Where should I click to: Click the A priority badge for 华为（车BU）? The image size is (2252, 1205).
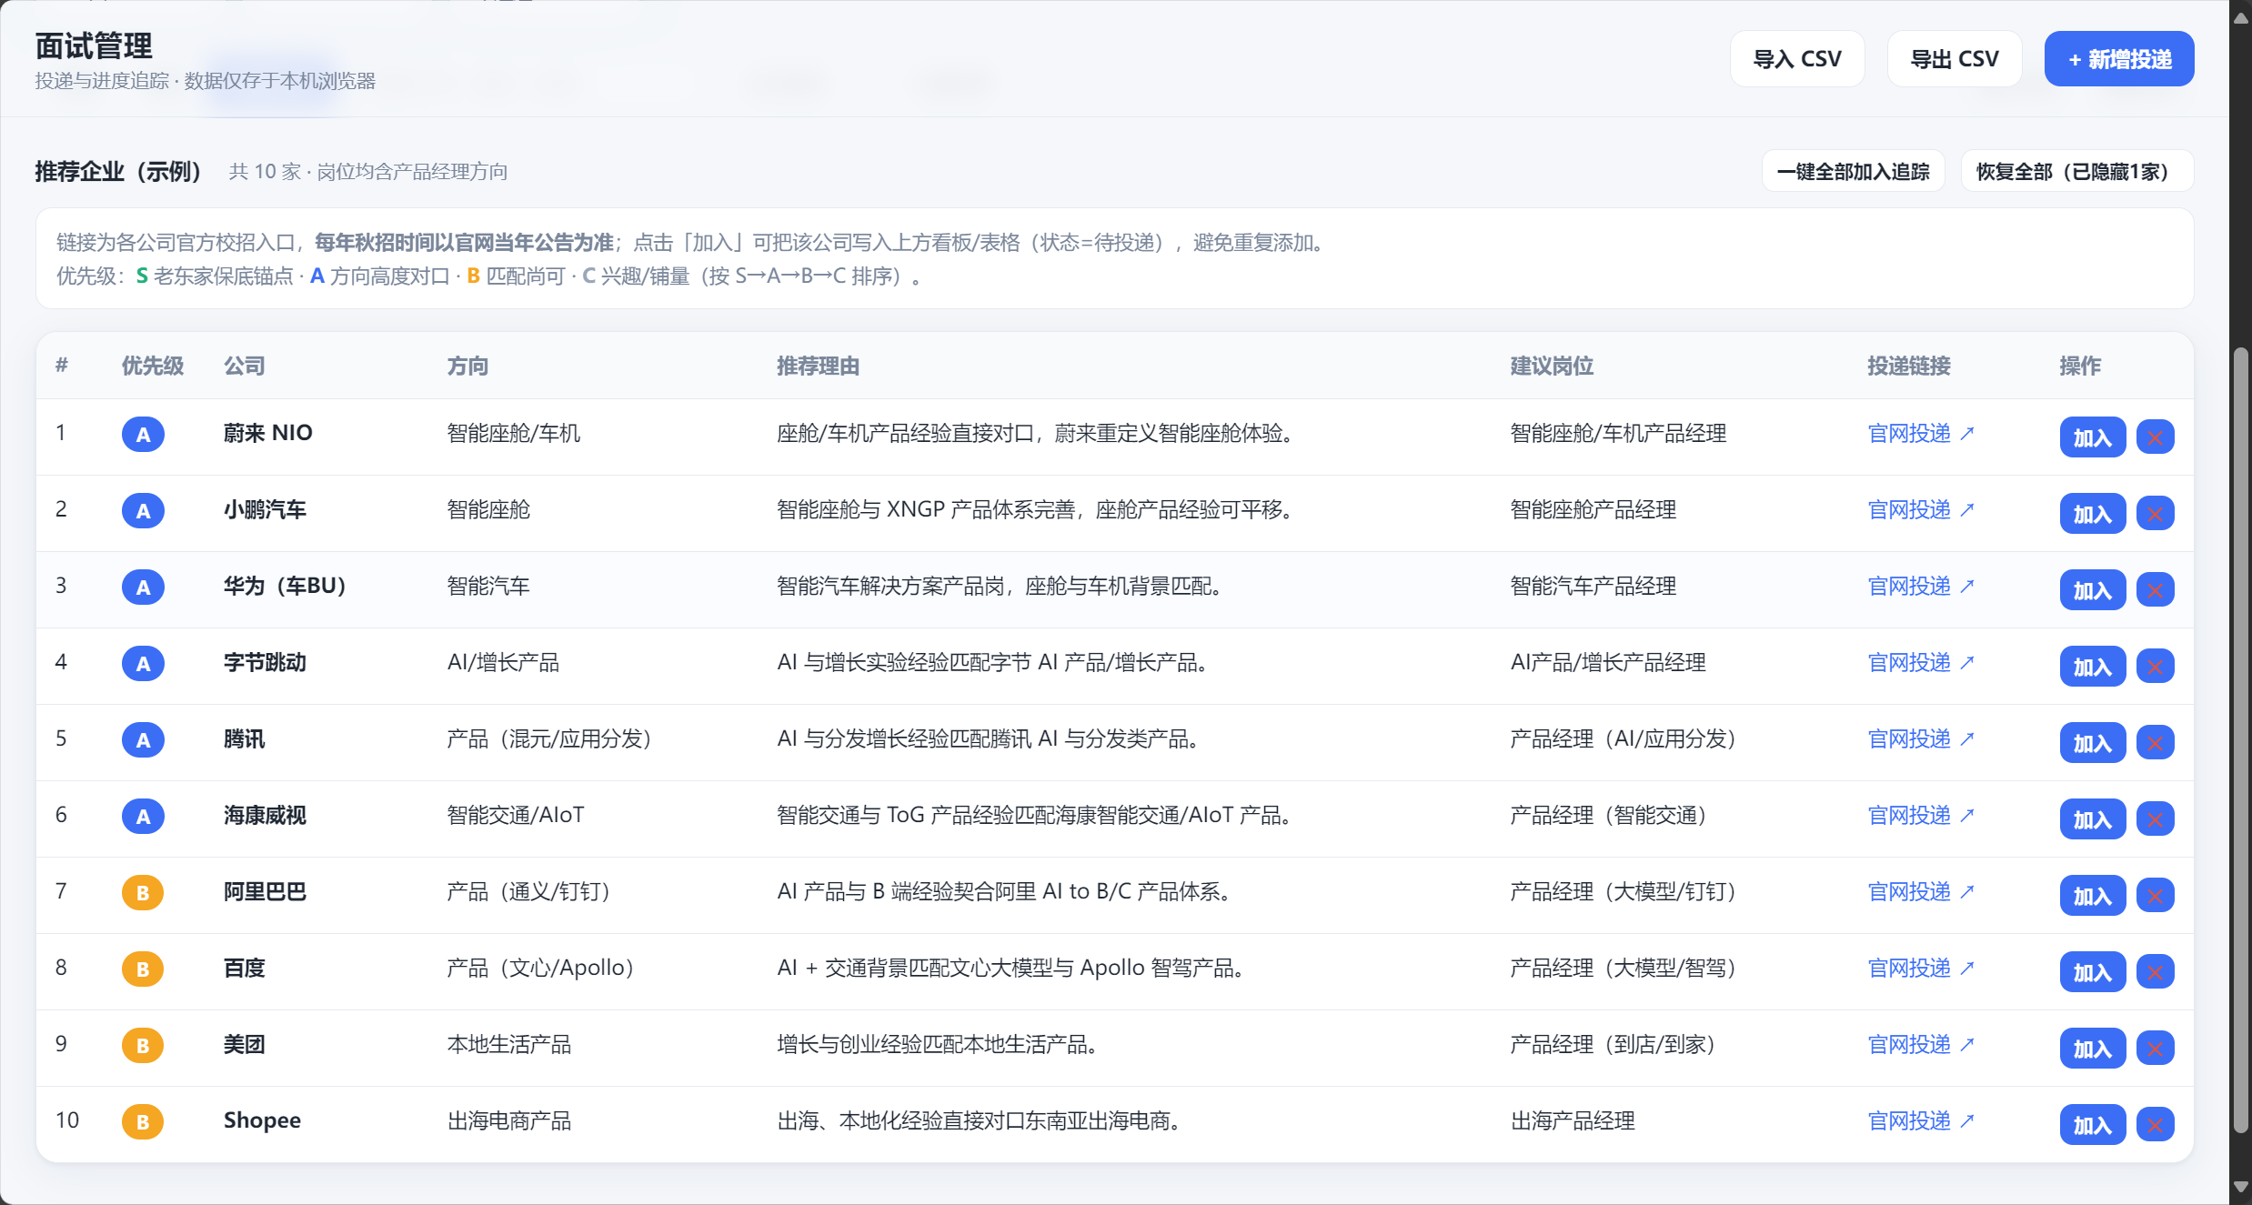[143, 587]
